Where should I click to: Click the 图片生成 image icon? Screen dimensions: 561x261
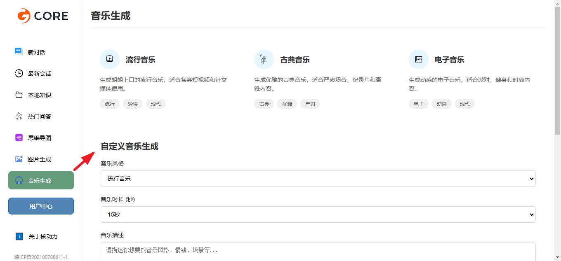[x=19, y=159]
